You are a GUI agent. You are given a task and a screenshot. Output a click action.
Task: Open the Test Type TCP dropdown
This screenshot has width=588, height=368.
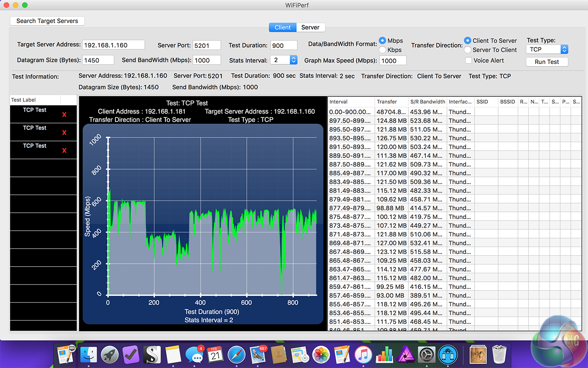pos(547,49)
